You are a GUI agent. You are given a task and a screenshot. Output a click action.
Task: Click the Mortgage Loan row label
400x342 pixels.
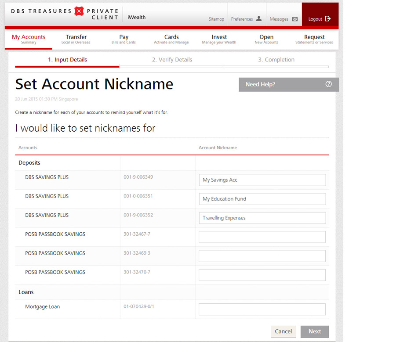coord(42,306)
